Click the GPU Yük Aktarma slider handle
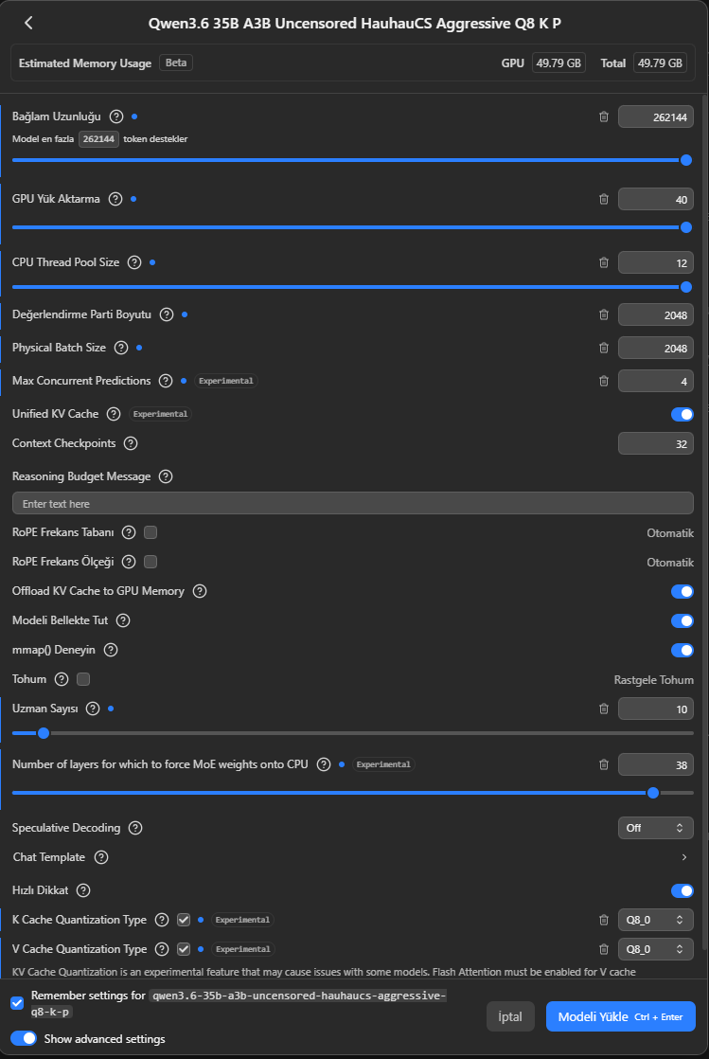The height and width of the screenshot is (1059, 709). point(686,227)
